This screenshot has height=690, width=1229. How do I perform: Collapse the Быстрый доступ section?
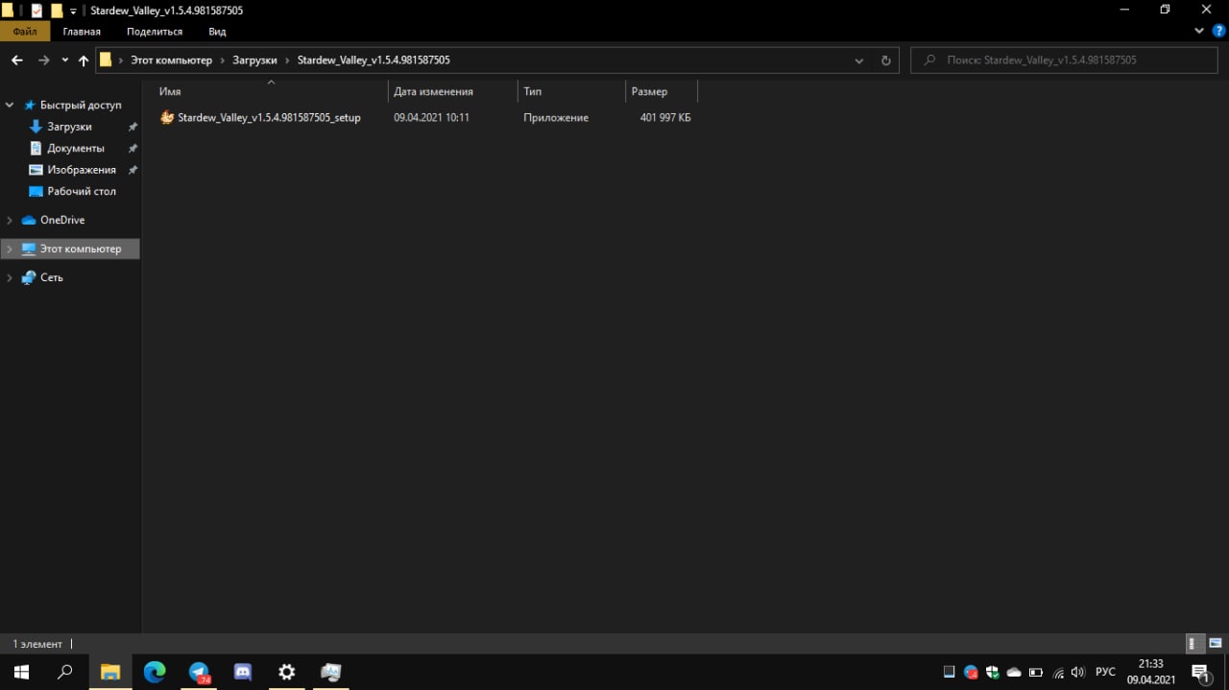coord(10,106)
